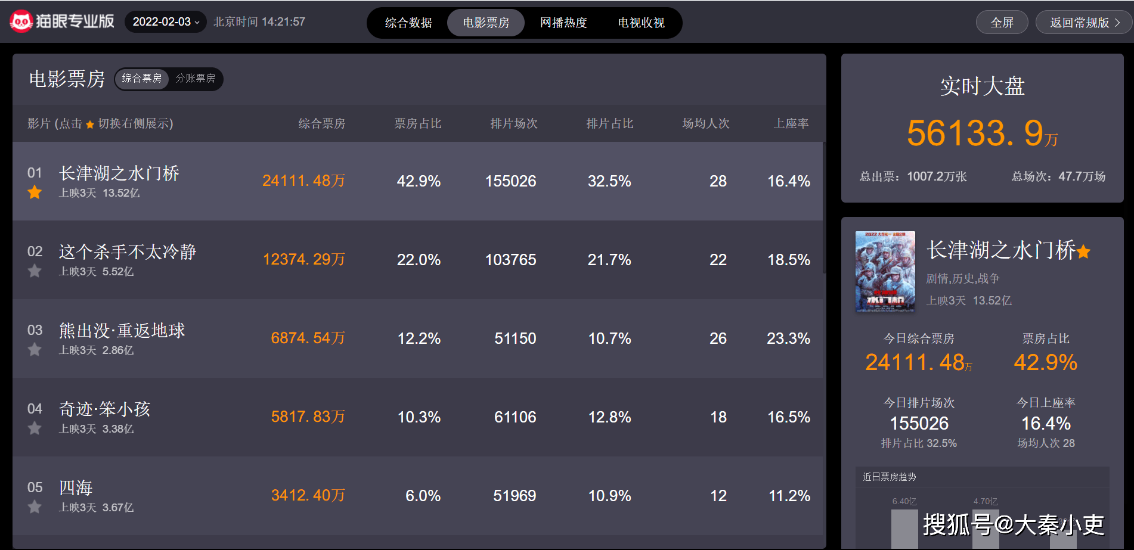
Task: Select 分账票房 toggle option
Action: 196,79
